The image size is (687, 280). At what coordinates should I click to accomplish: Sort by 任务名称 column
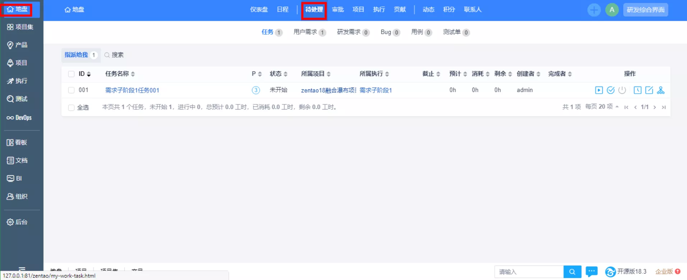pos(120,74)
